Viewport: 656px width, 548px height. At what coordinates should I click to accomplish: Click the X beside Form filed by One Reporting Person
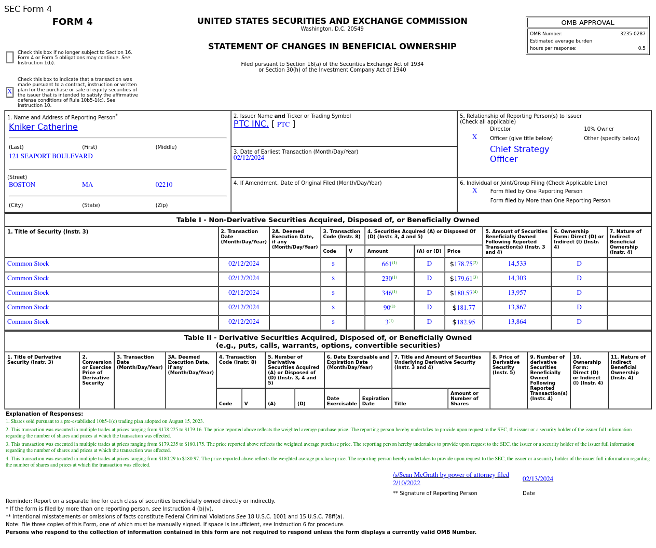pyautogui.click(x=474, y=190)
